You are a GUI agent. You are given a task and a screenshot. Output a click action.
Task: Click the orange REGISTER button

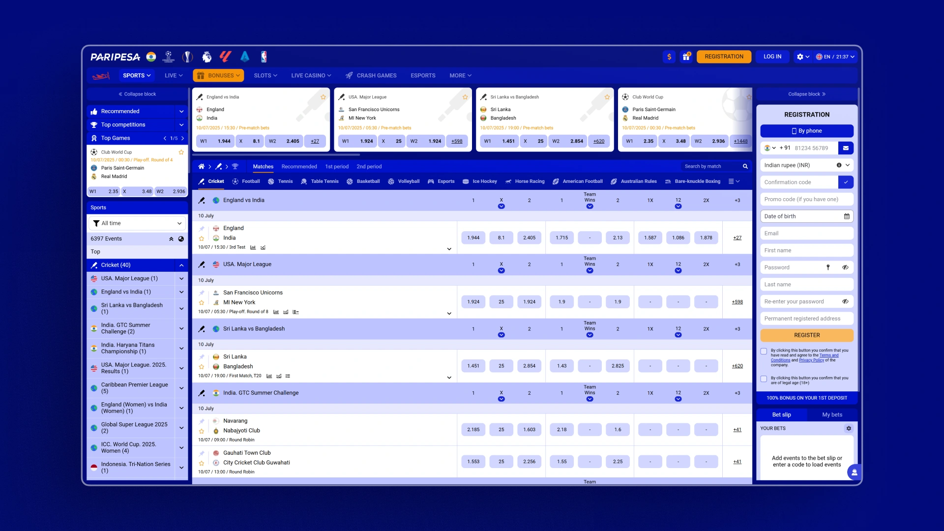point(807,335)
